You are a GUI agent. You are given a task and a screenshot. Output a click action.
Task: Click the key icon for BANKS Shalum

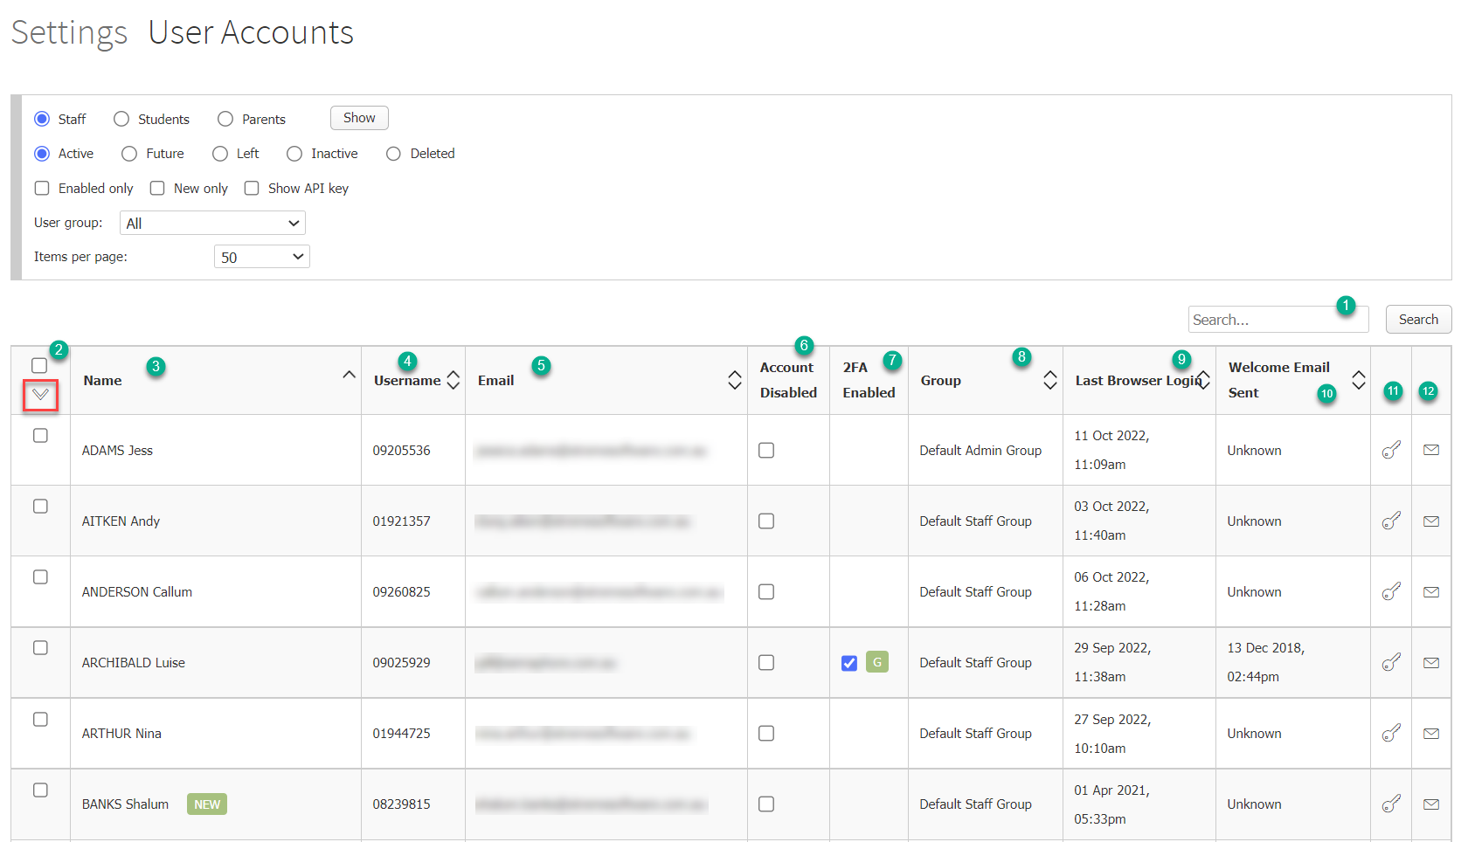coord(1391,804)
